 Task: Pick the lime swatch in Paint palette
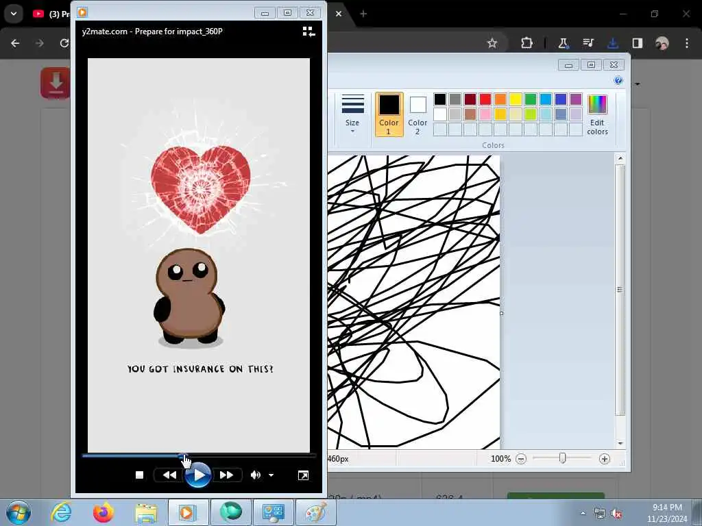(531, 114)
